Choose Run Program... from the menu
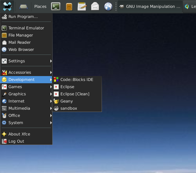The image size is (196, 173). pyautogui.click(x=23, y=17)
